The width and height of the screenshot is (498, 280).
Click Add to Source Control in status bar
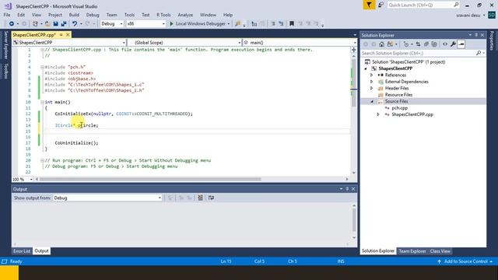point(465,261)
